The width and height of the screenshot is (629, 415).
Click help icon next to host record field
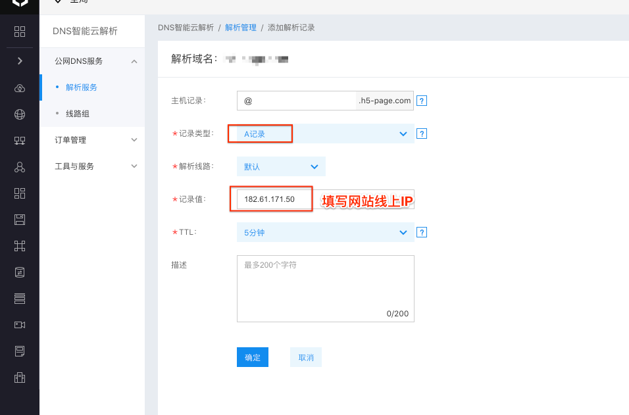422,101
